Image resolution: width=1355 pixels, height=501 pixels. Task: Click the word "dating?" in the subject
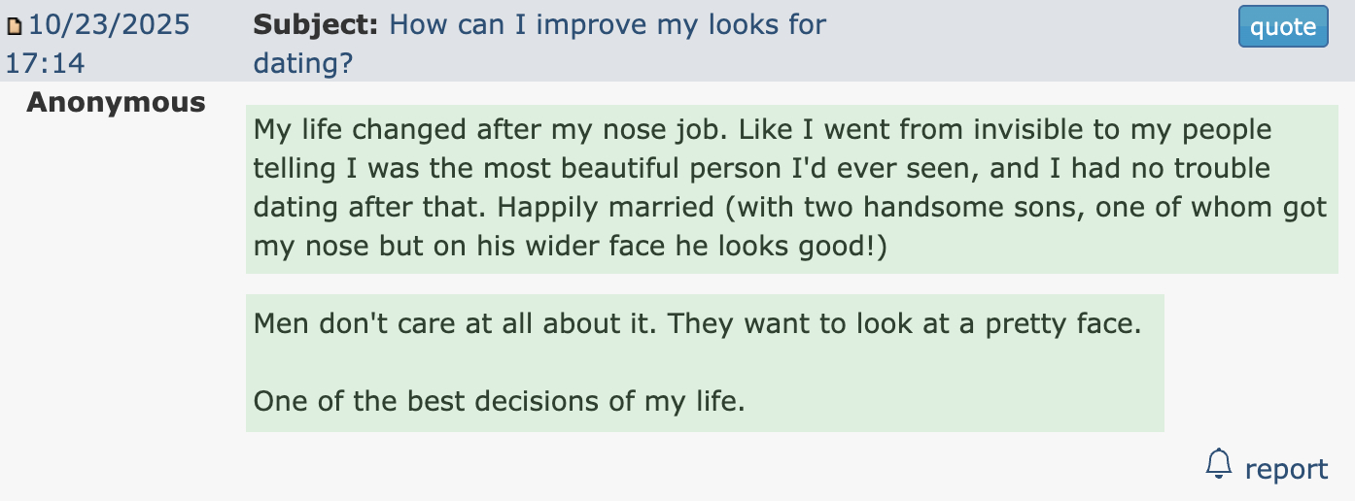pyautogui.click(x=302, y=64)
